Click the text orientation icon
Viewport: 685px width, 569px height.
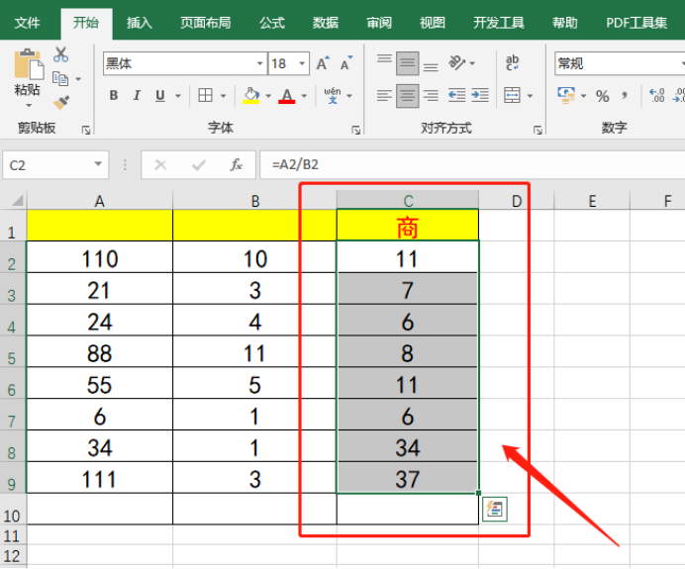click(x=457, y=63)
